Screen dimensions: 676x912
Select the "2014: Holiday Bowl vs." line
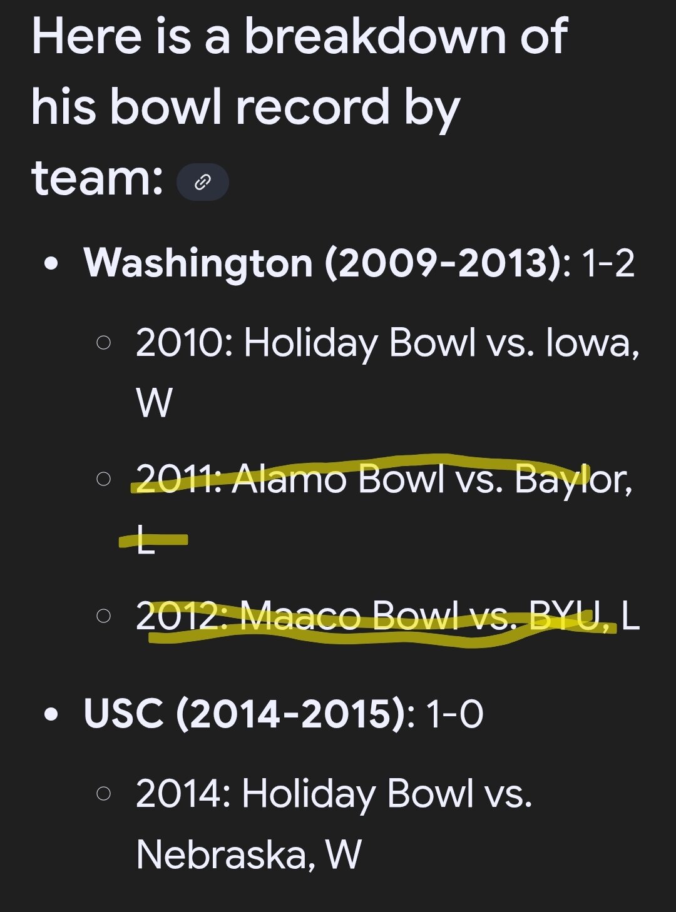[x=333, y=793]
